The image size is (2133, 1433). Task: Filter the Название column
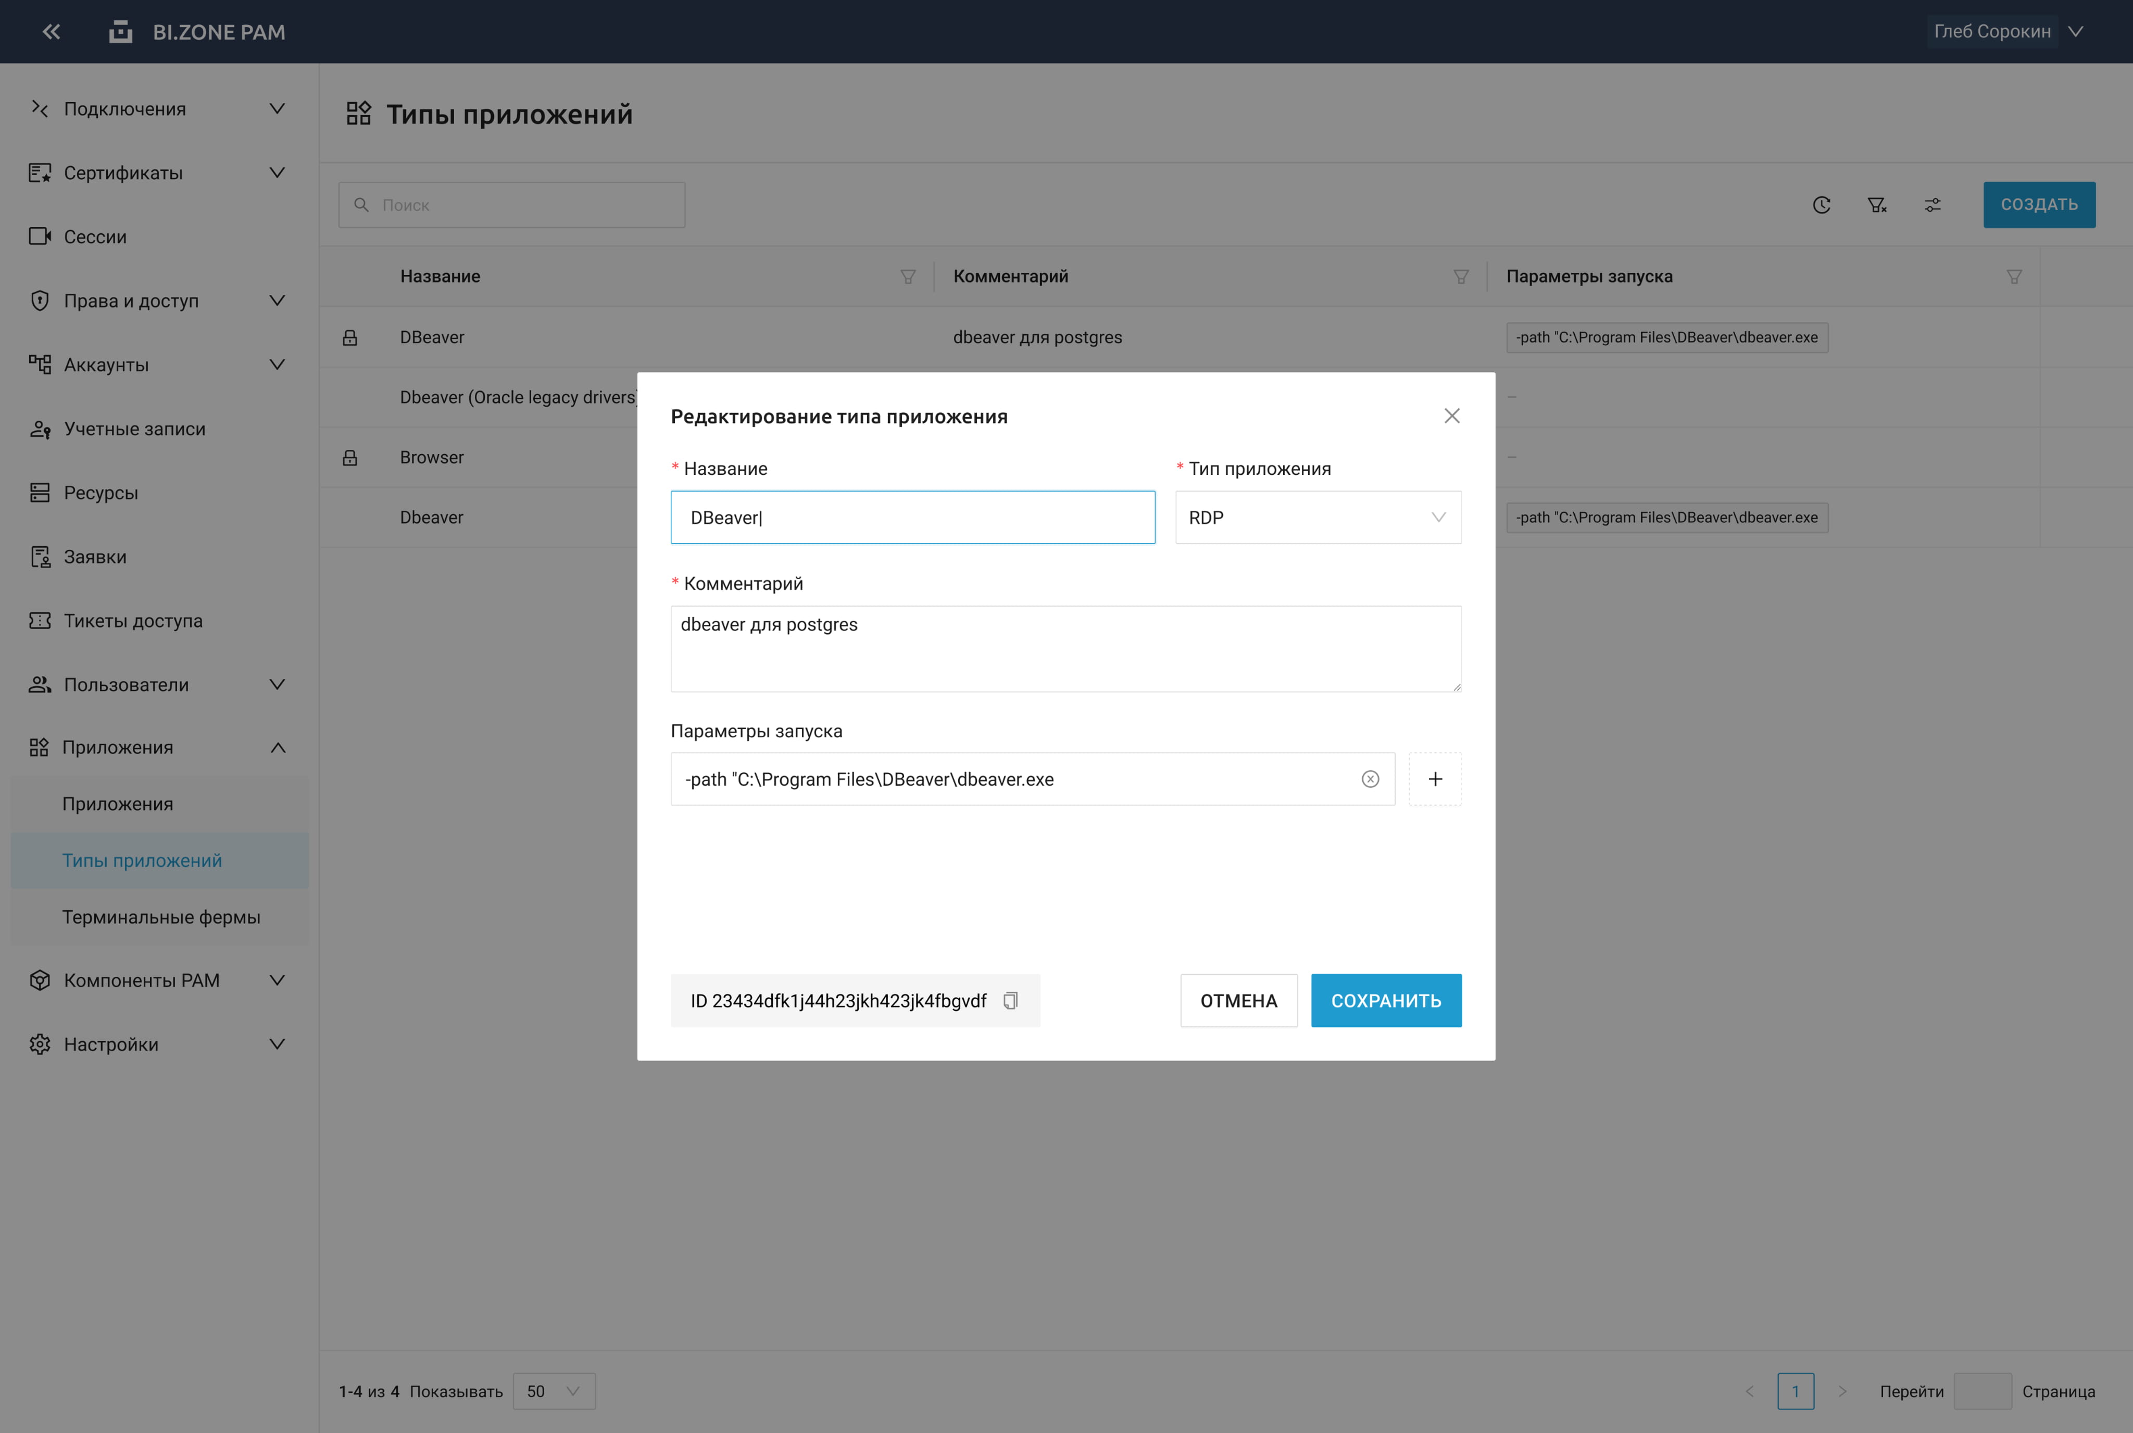908,277
